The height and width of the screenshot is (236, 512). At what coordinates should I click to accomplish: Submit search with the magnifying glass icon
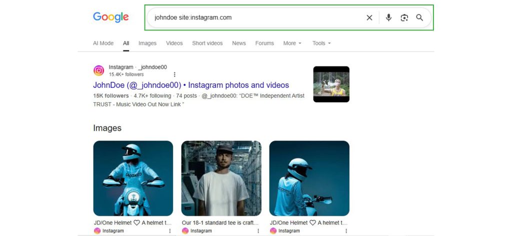[419, 17]
